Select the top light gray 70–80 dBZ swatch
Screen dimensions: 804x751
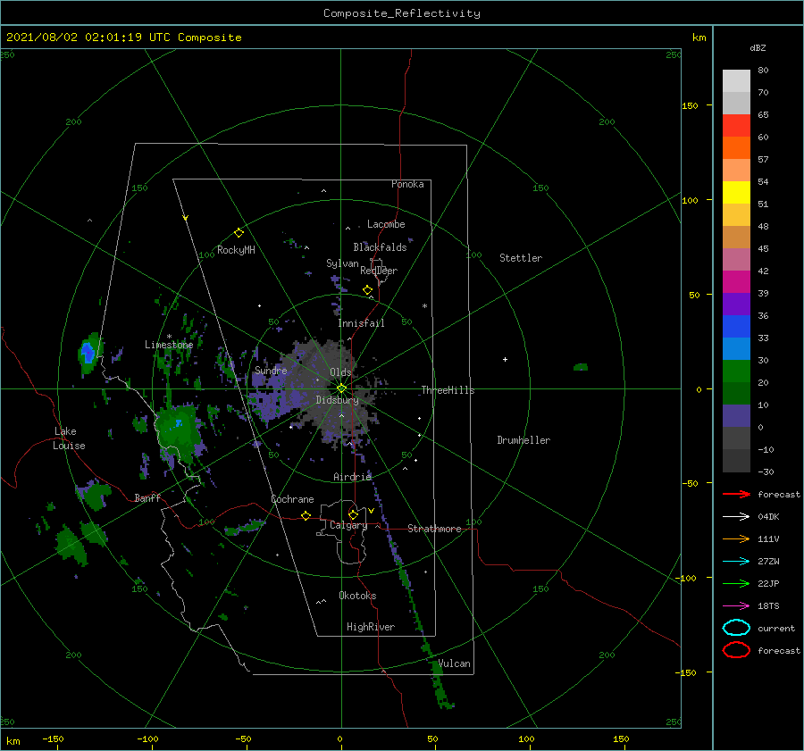736,80
